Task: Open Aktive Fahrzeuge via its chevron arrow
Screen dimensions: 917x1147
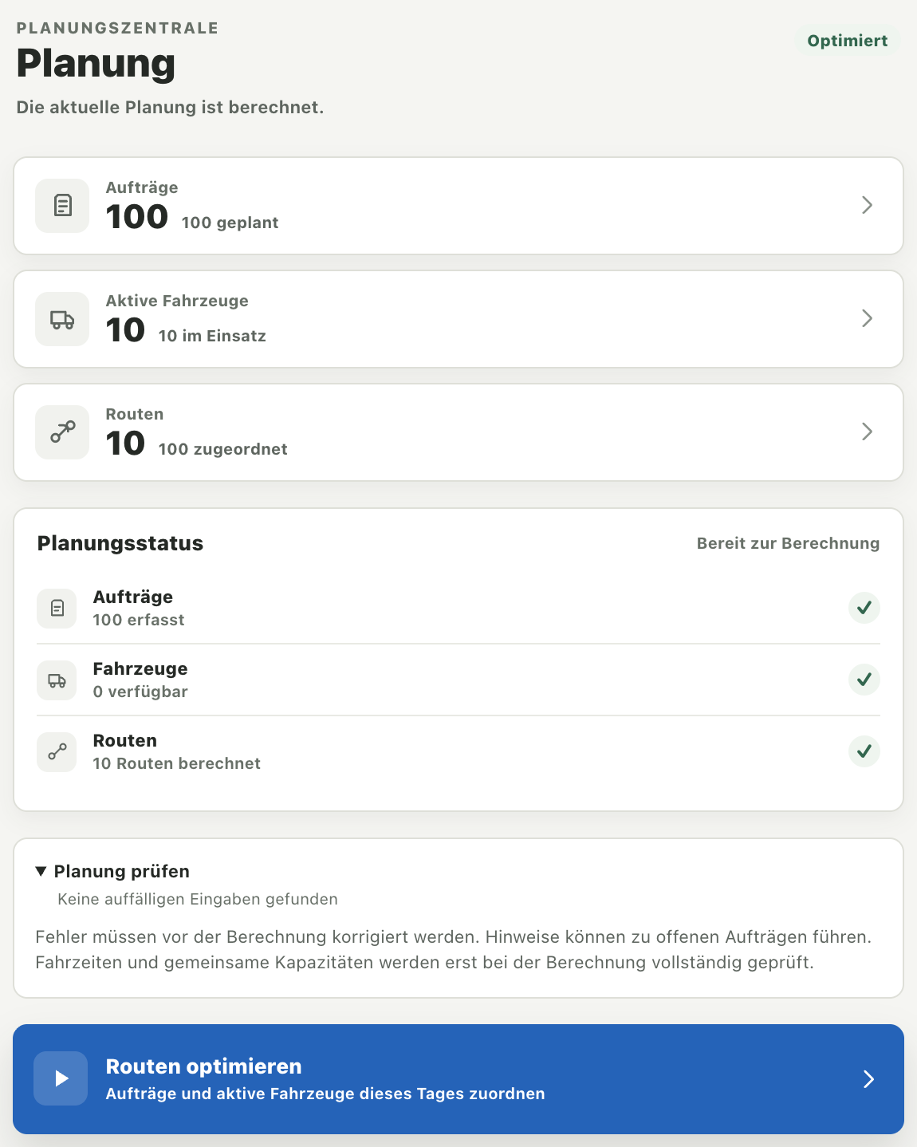Action: [x=868, y=318]
